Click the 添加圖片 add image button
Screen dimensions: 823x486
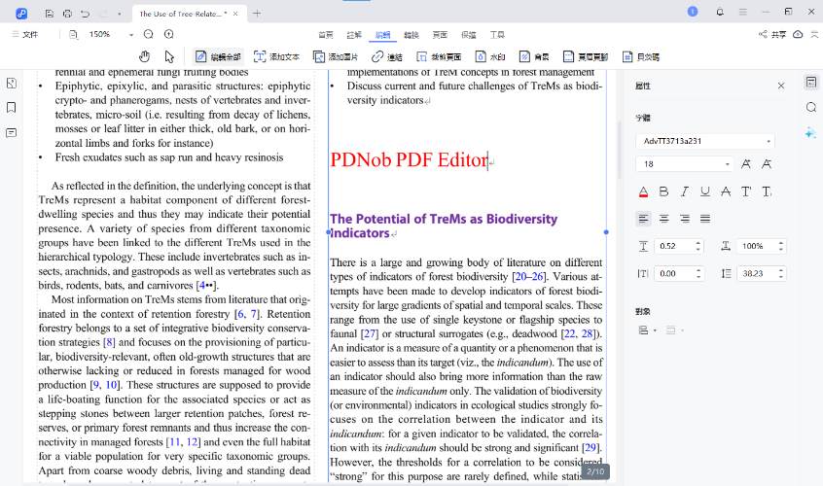tap(334, 56)
